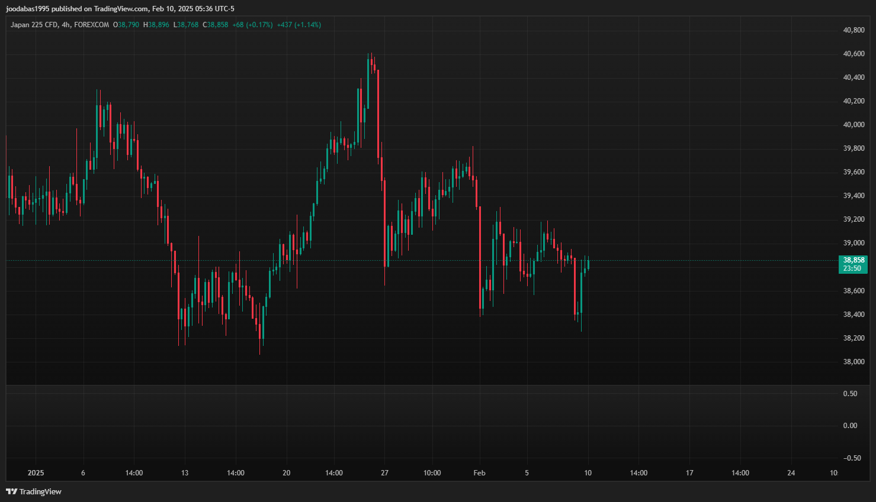Image resolution: width=876 pixels, height=502 pixels.
Task: Click the 10:00 label on time axis
Action: [x=432, y=473]
